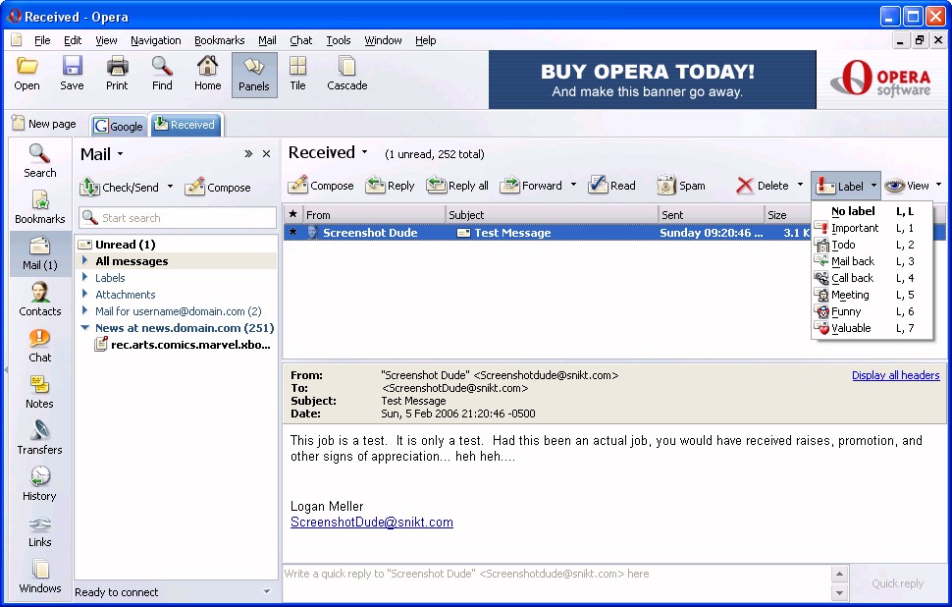This screenshot has height=607, width=952.
Task: Expand the Check/Send dropdown arrow
Action: pyautogui.click(x=170, y=187)
